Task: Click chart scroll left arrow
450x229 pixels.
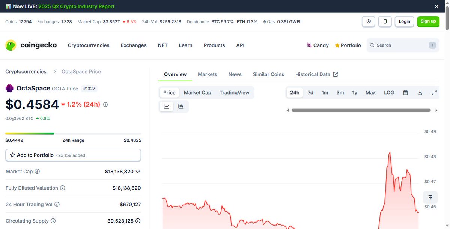Action: (288, 110)
